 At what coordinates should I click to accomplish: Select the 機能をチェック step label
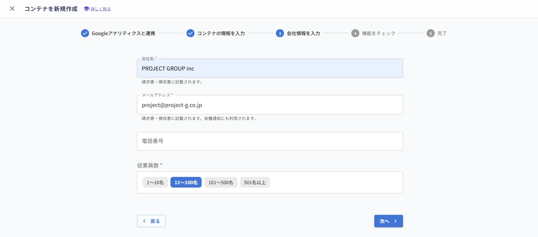click(x=379, y=33)
